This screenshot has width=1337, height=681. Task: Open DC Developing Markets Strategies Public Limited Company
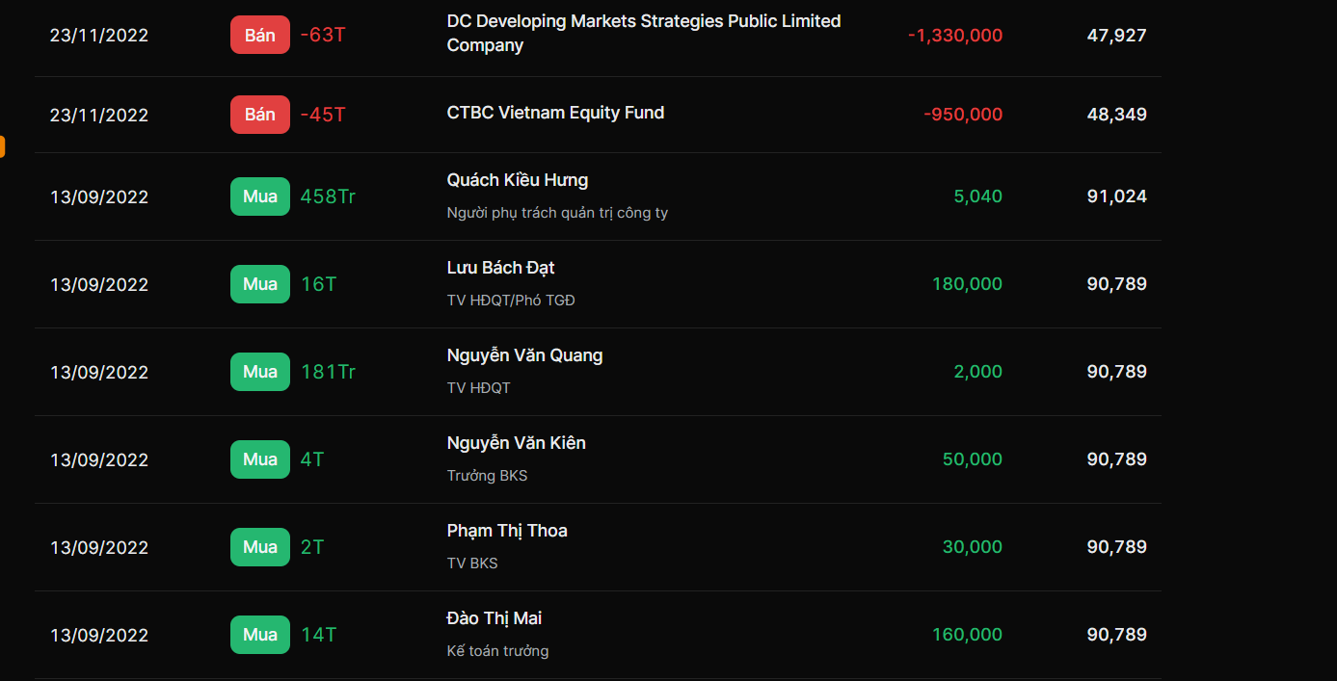pos(643,33)
